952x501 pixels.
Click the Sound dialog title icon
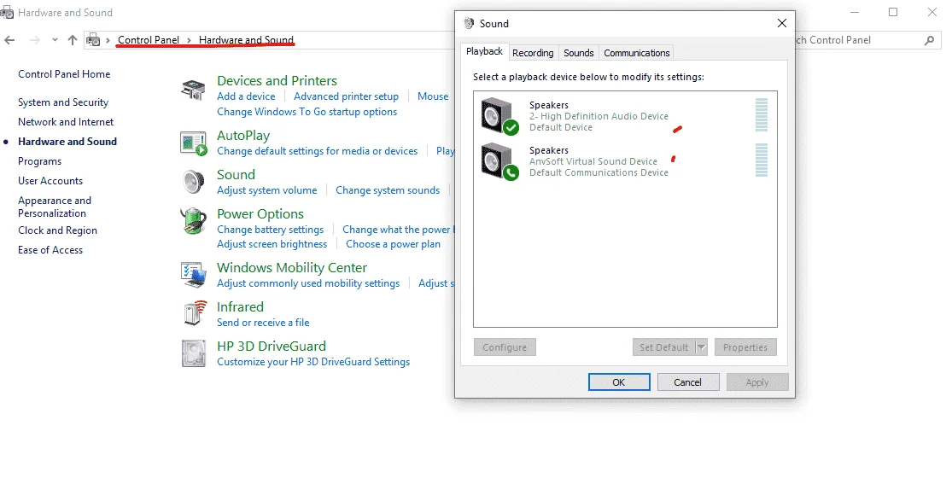click(x=469, y=24)
